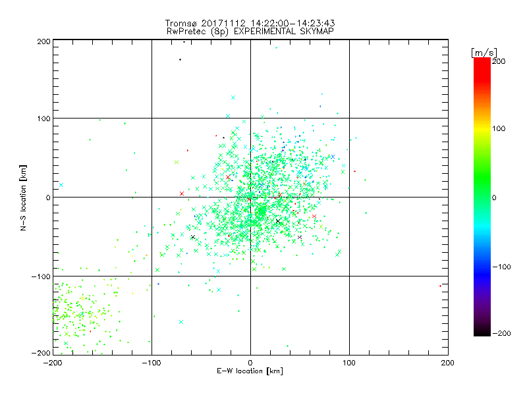Click the colorbar '-200' tick label
The height and width of the screenshot is (395, 527).
501,334
